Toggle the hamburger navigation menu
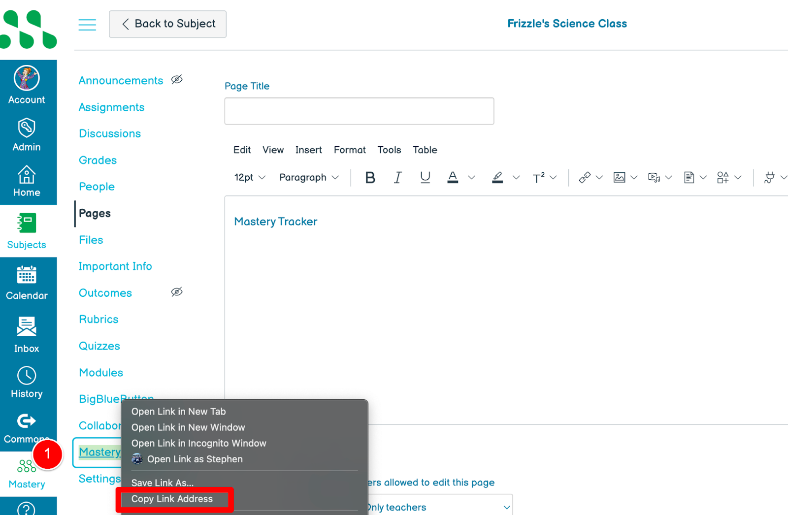Image resolution: width=788 pixels, height=515 pixels. 87,25
